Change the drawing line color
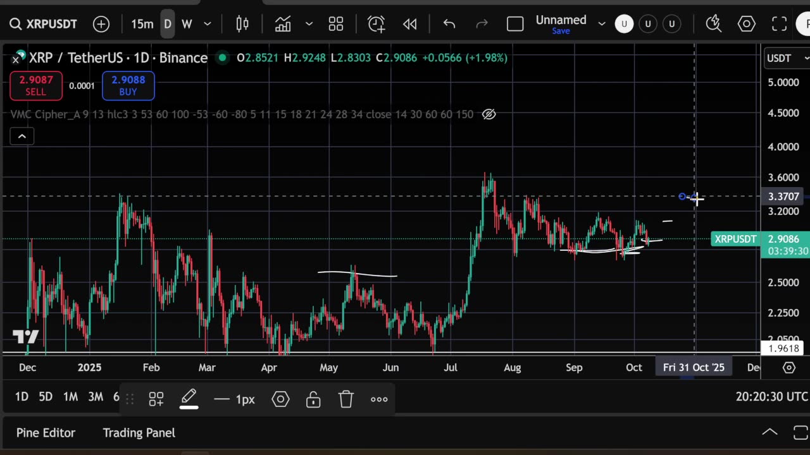Screen dimensions: 810x455 (189, 399)
